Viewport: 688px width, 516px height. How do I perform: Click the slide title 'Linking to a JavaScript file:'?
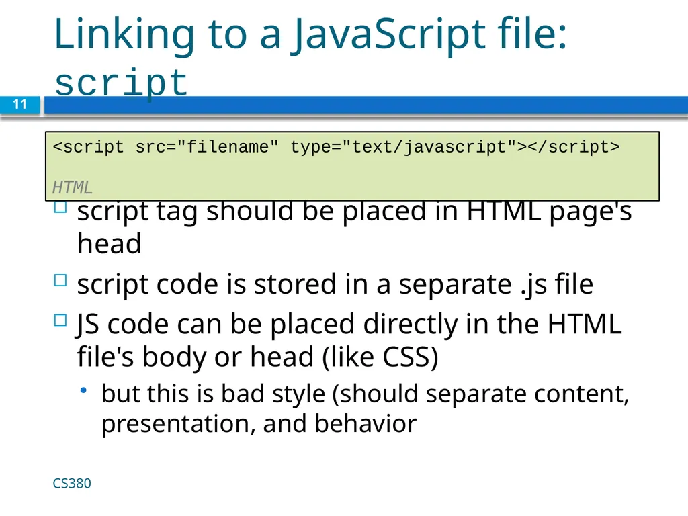[x=310, y=35]
